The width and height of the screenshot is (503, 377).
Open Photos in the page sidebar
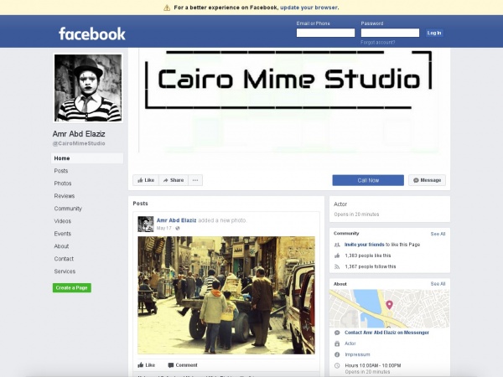63,183
